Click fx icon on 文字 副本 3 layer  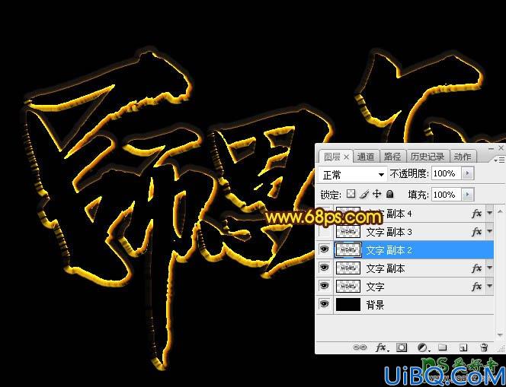point(476,232)
